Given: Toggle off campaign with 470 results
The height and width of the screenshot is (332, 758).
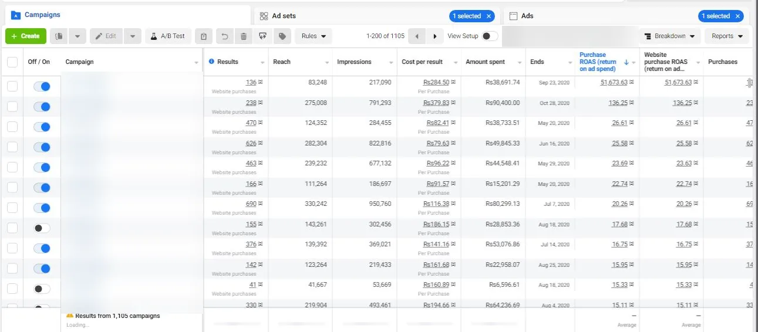Looking at the screenshot, I should click(x=42, y=127).
